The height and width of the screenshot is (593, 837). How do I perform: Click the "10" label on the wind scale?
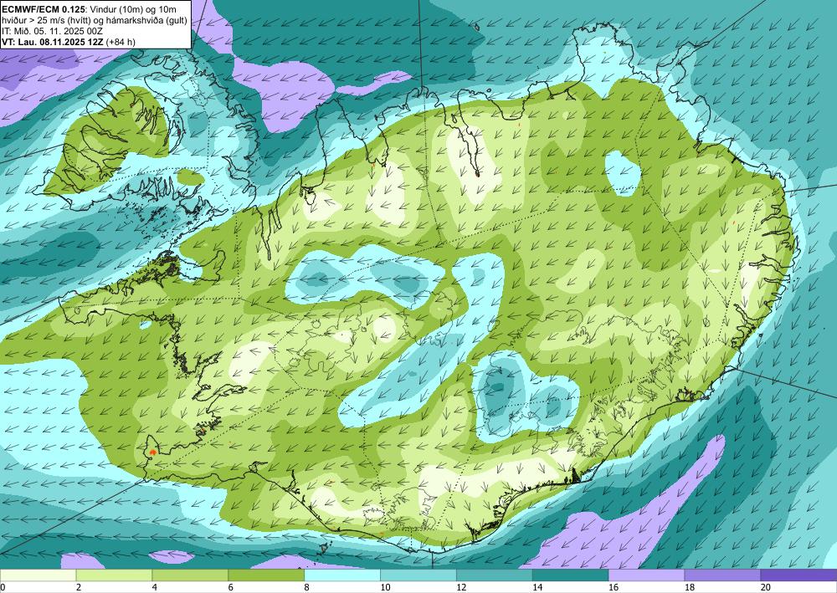(385, 588)
